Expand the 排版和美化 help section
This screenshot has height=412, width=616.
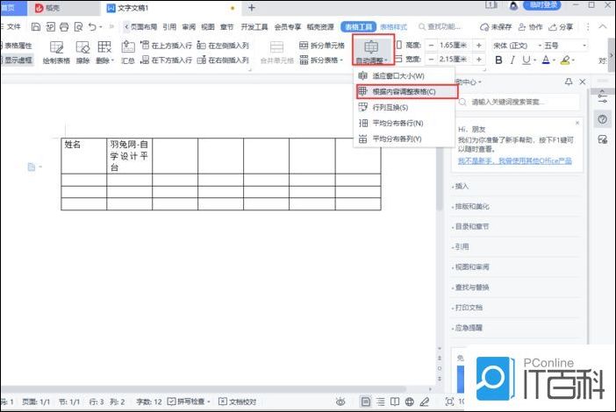click(x=470, y=206)
